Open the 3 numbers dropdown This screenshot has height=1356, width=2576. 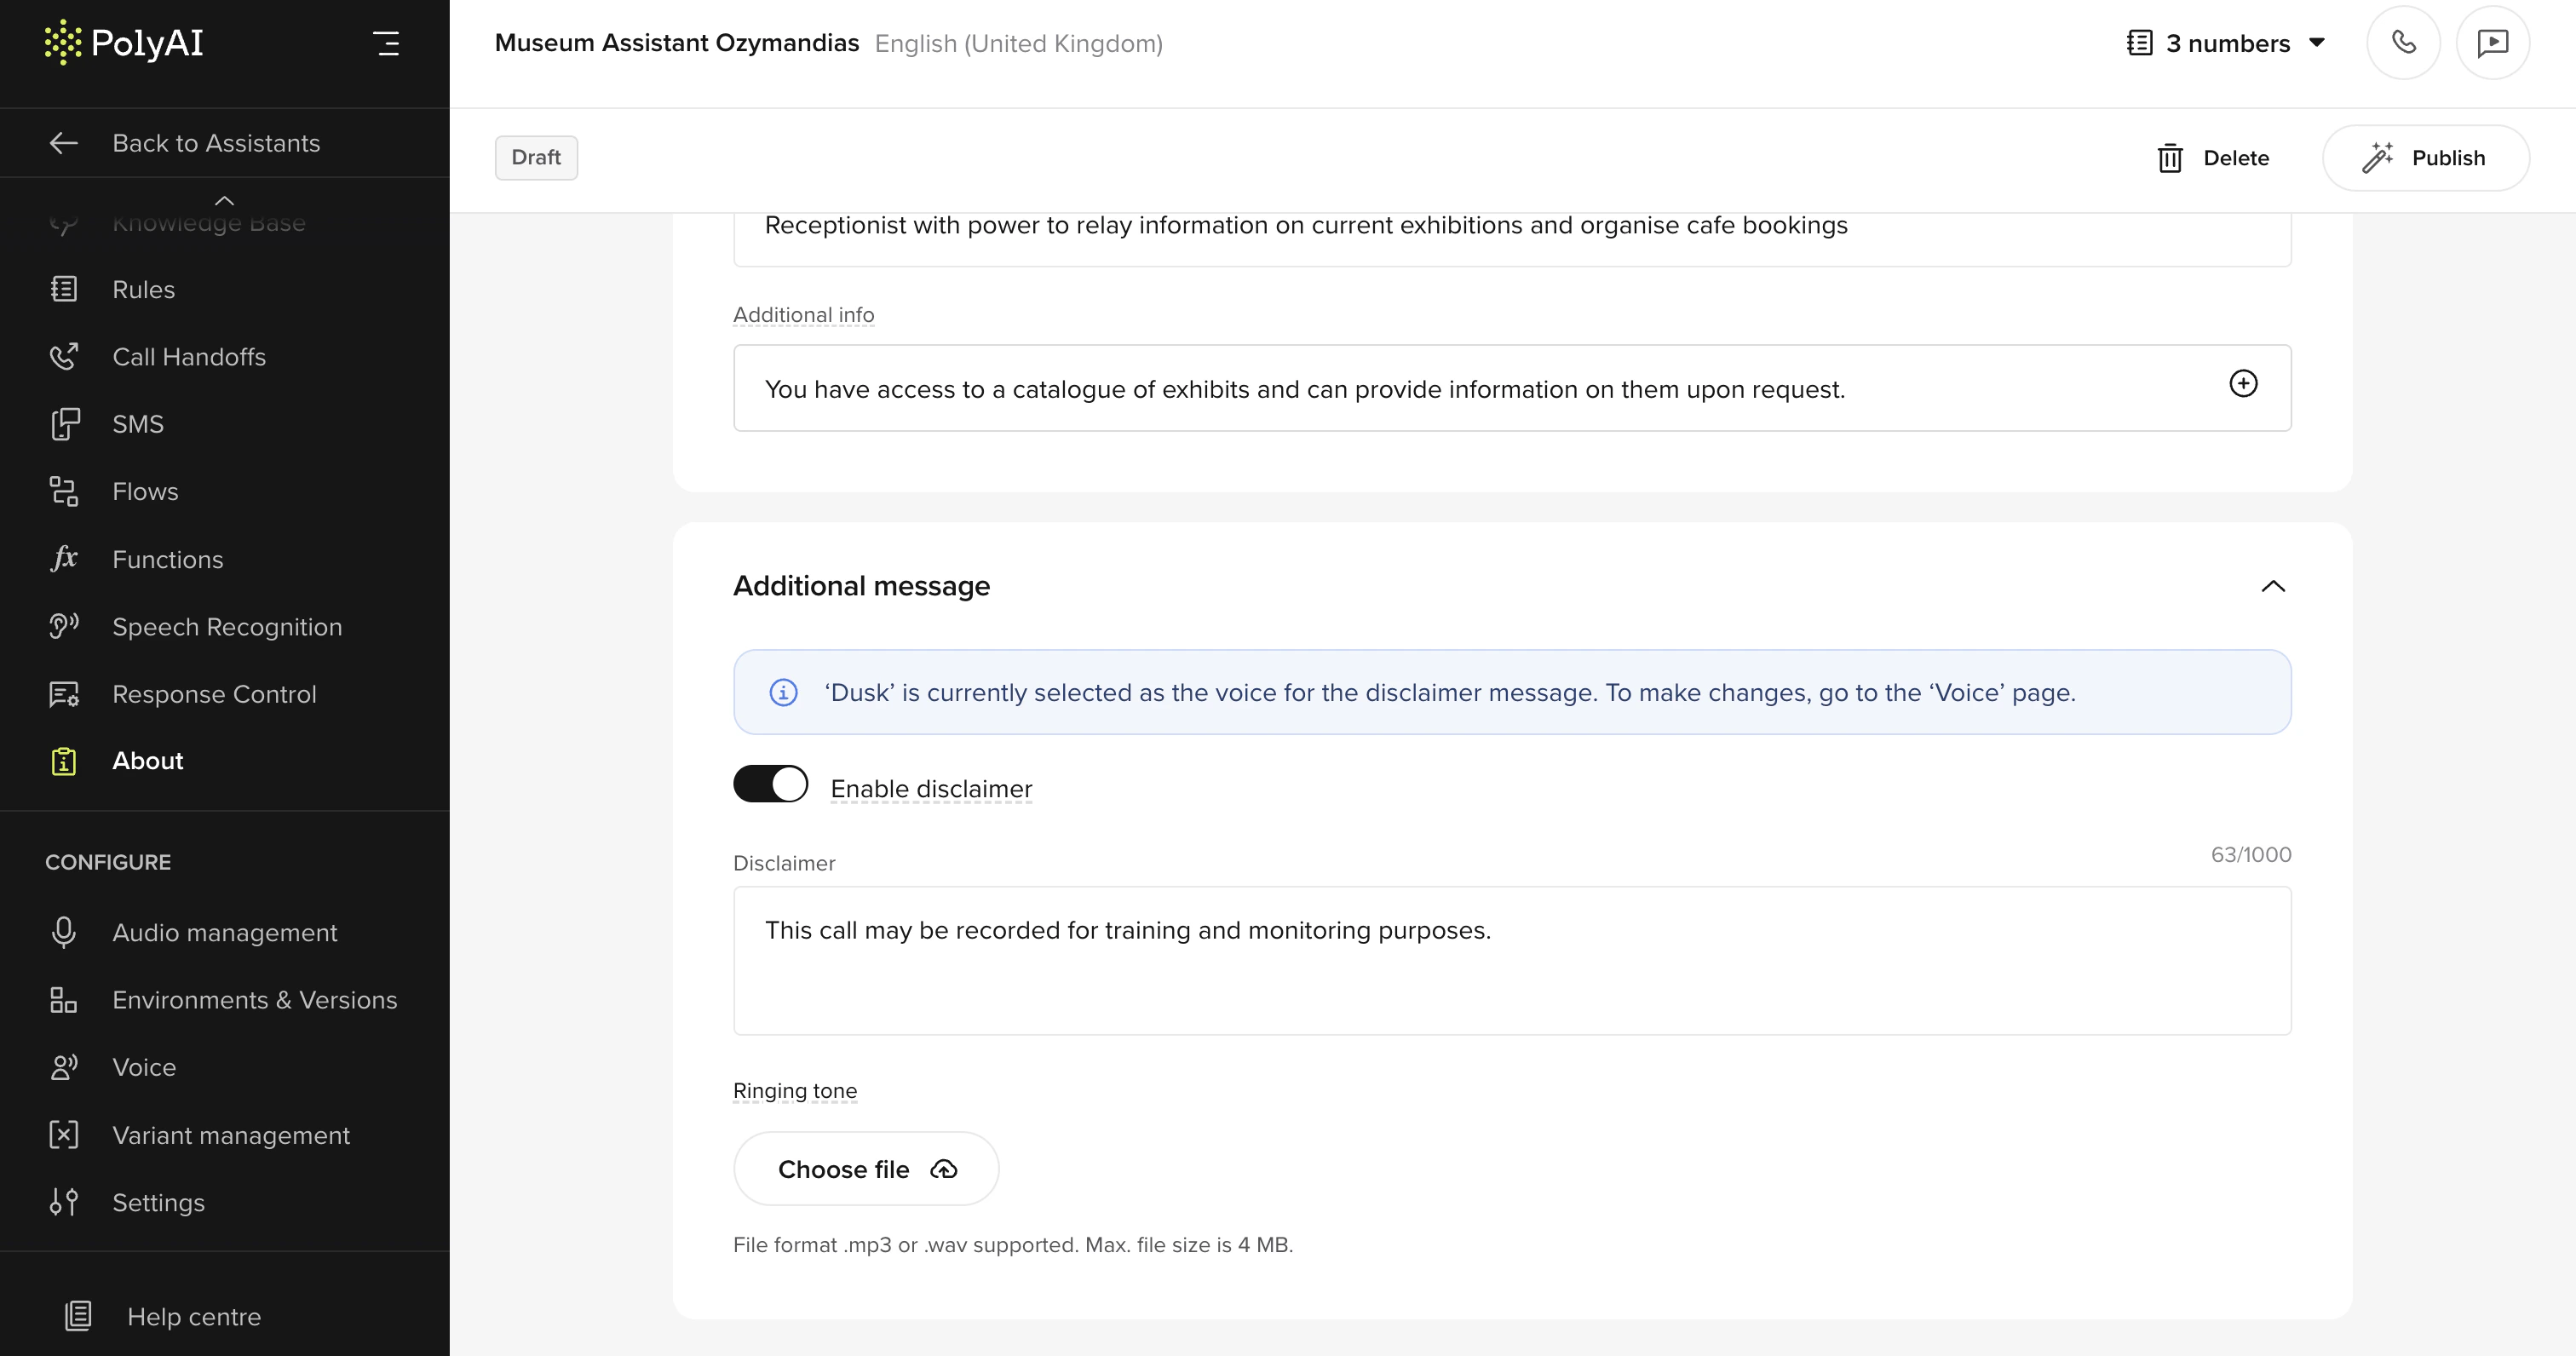[2227, 43]
